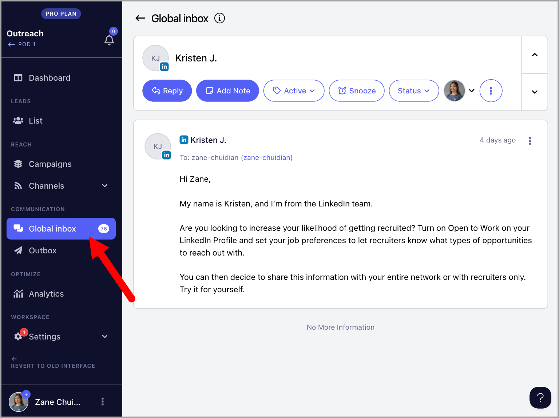Viewport: 559px width, 418px height.
Task: Go back with the arrow beside Global inbox title
Action: (140, 18)
